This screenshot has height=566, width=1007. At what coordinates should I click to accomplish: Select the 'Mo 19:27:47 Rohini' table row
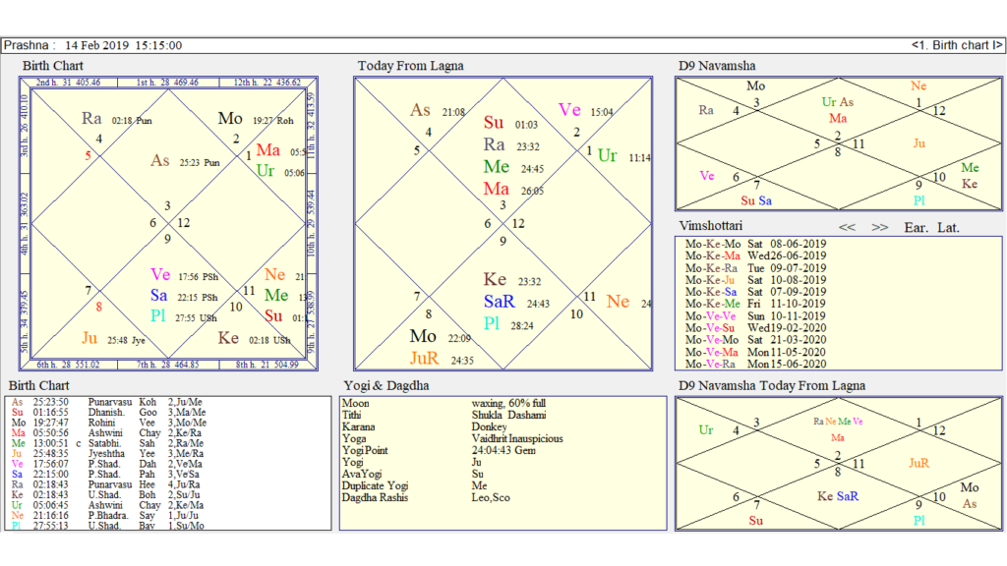tap(109, 423)
